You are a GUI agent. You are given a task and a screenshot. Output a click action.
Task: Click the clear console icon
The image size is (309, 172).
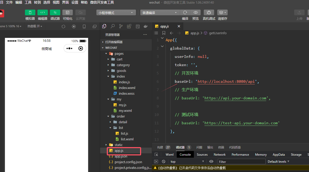pos(163,162)
